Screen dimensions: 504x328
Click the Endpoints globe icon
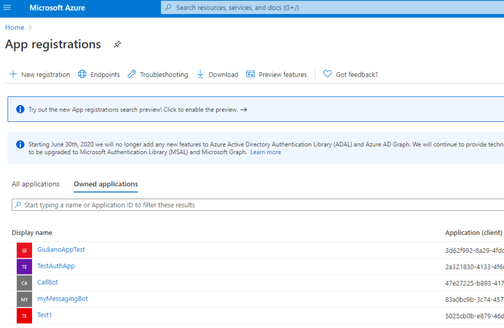[82, 74]
